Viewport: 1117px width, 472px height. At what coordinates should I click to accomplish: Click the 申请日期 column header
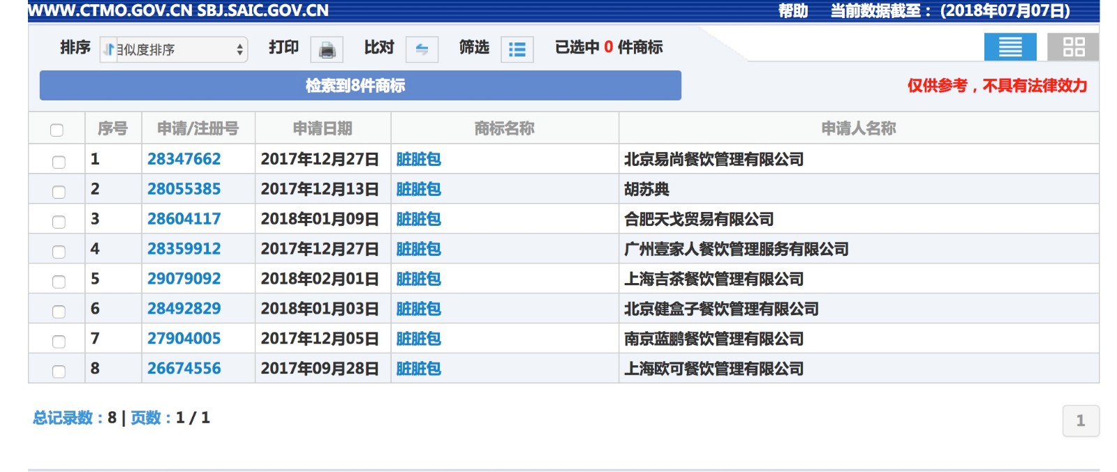(x=323, y=128)
